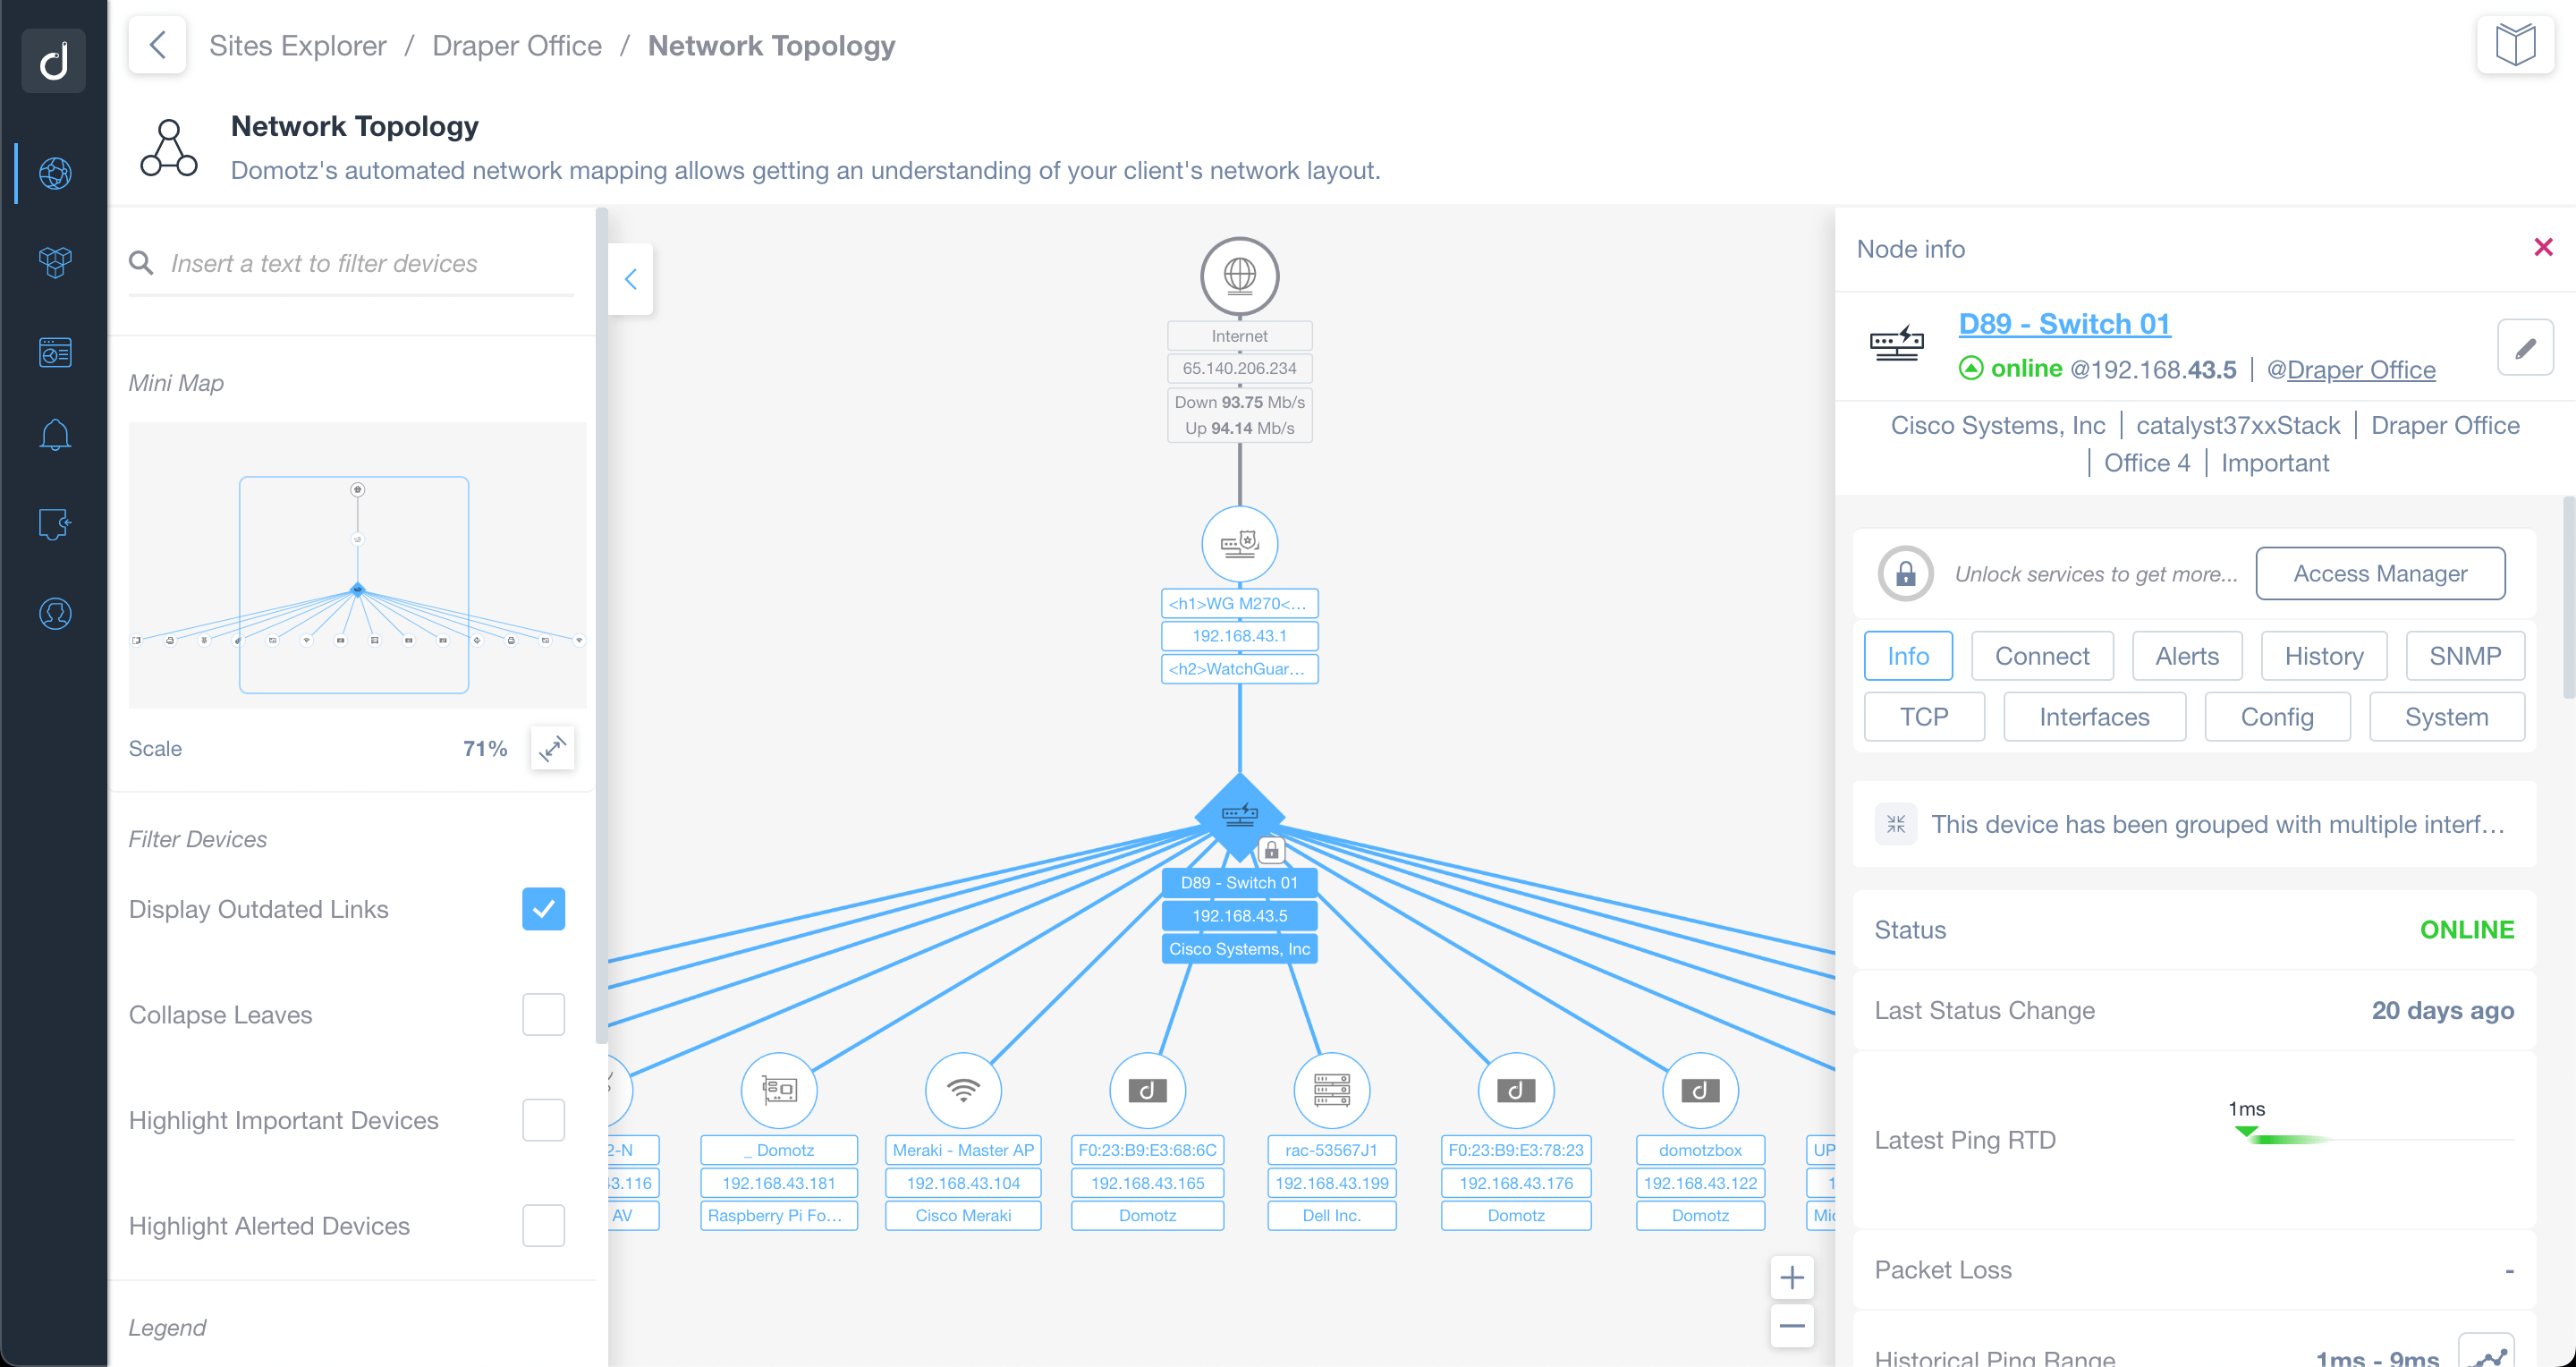
Task: Click the grouped interfaces collapse icon
Action: click(1895, 824)
